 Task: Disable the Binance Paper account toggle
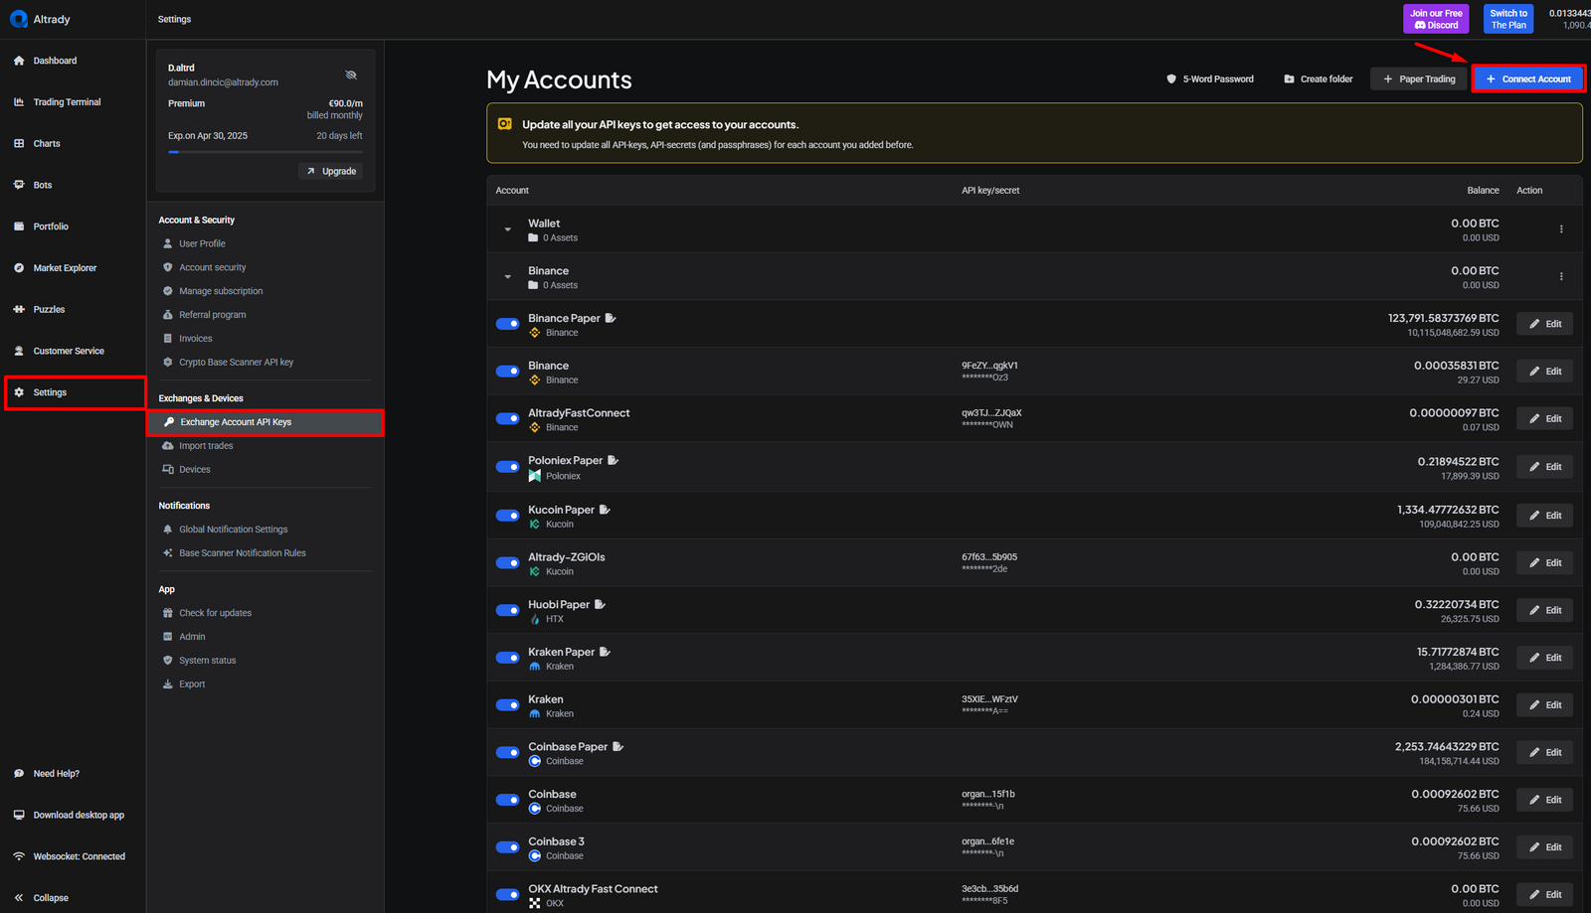tap(507, 324)
